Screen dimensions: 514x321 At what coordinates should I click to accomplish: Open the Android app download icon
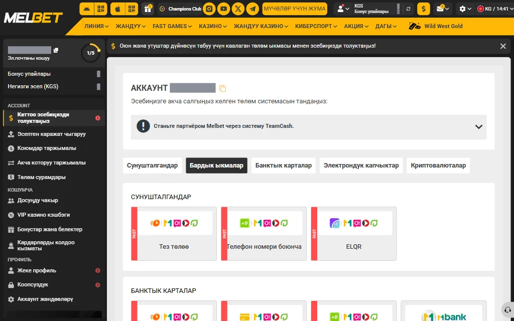click(86, 9)
